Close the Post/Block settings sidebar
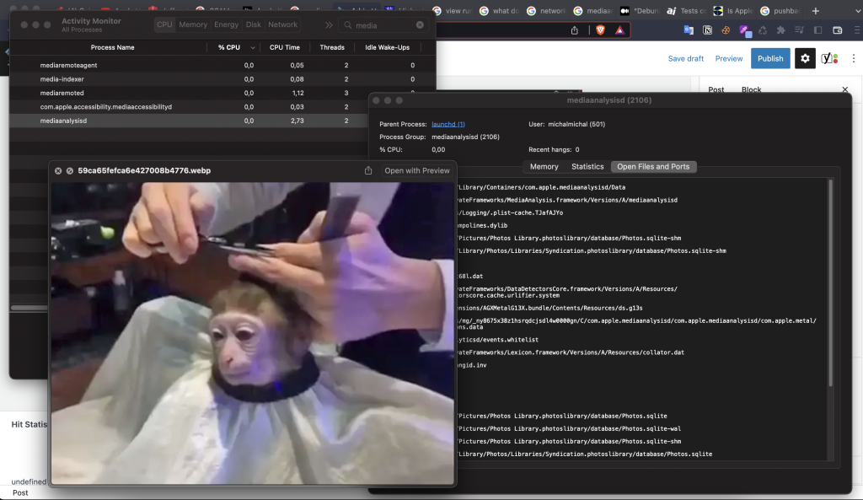Screen dimensions: 863x500 coord(844,89)
